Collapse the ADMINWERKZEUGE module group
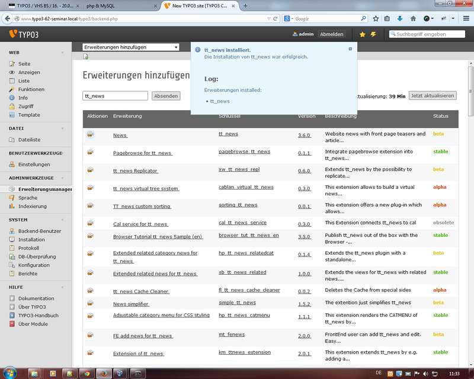Screen dimensions: 474x379 click(63, 178)
